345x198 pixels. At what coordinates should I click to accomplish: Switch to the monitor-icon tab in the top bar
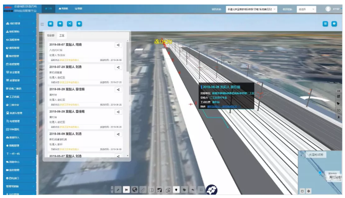tap(78, 8)
